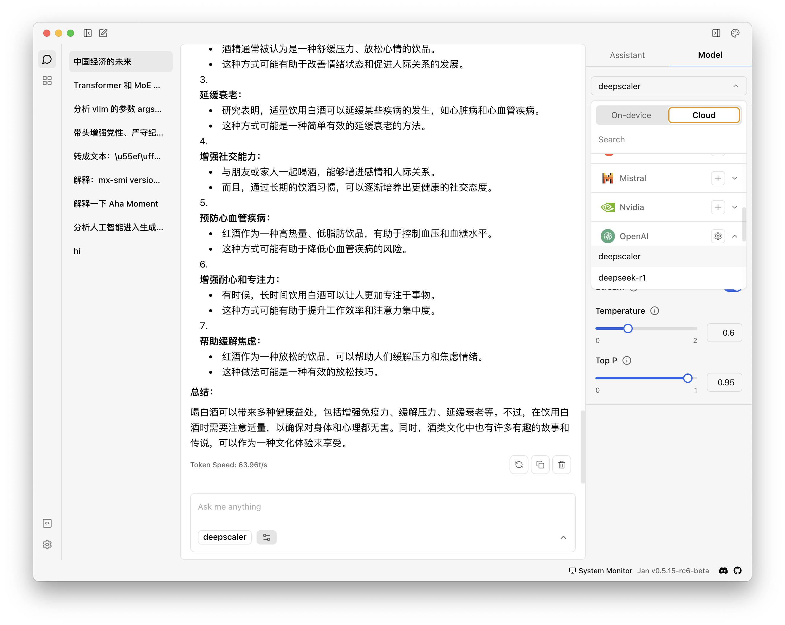Expand the Mistral provider chevron
Viewport: 785px width, 625px height.
[734, 178]
